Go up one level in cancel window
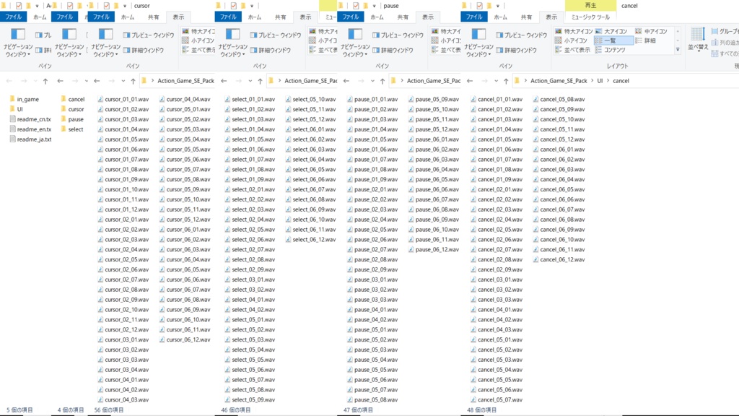 [506, 81]
